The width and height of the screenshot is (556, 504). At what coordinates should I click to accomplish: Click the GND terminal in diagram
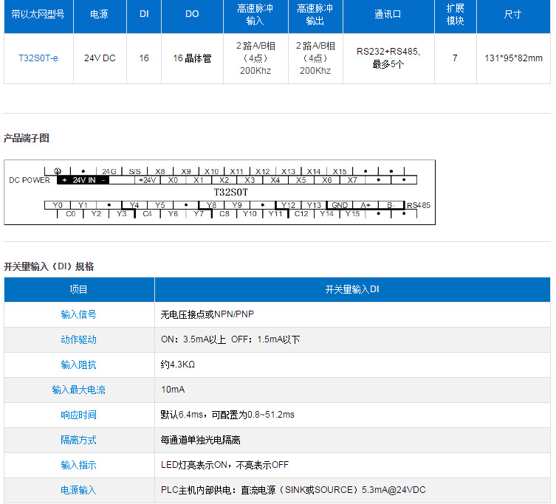point(340,205)
